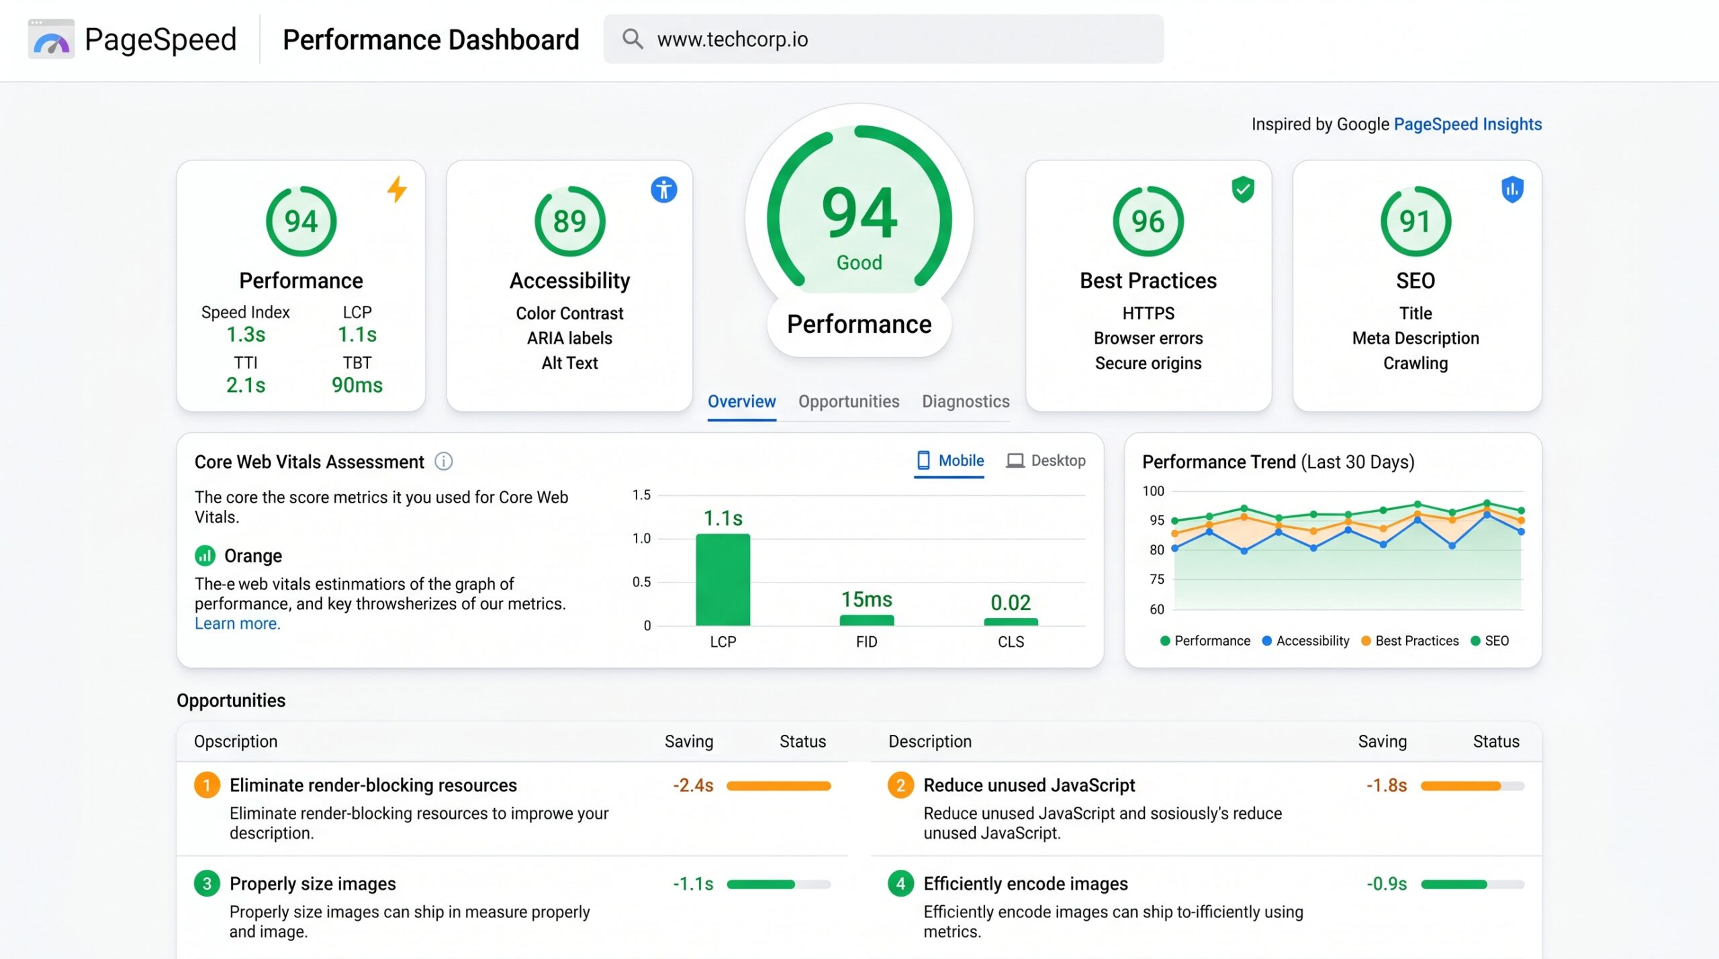This screenshot has width=1719, height=959.
Task: Click the lightning bolt icon on Performance card
Action: pos(397,189)
